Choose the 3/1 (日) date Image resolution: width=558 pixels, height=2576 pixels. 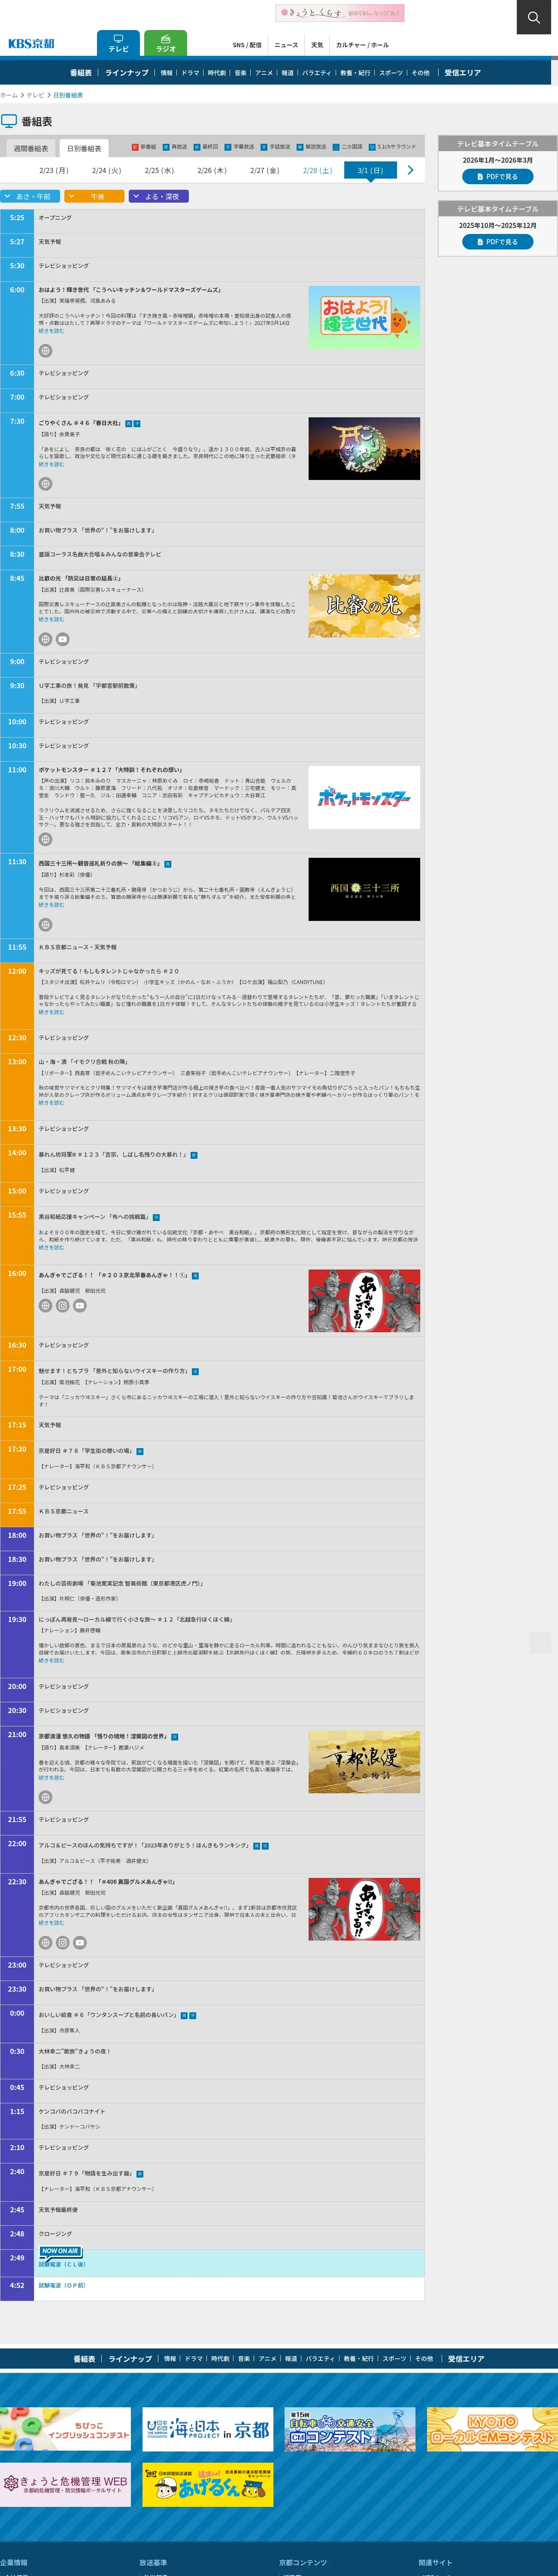click(370, 170)
